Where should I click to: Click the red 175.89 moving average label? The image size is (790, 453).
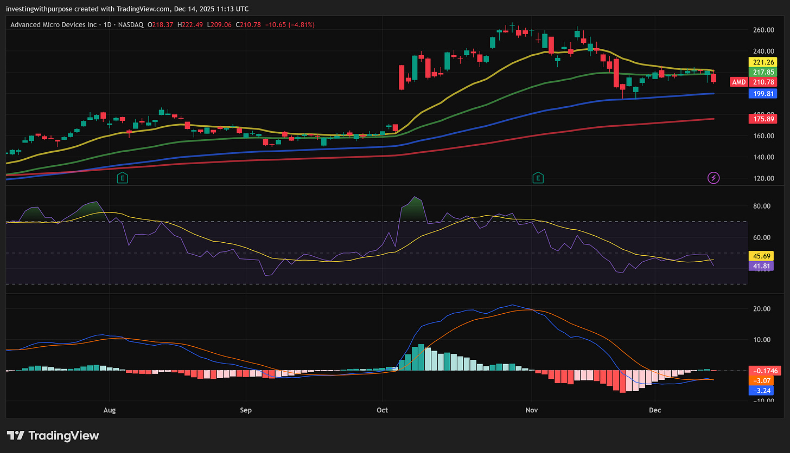click(x=762, y=119)
